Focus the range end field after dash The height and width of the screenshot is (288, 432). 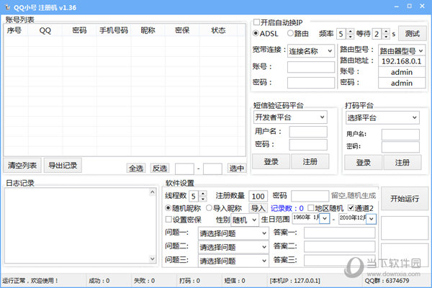tap(212, 168)
